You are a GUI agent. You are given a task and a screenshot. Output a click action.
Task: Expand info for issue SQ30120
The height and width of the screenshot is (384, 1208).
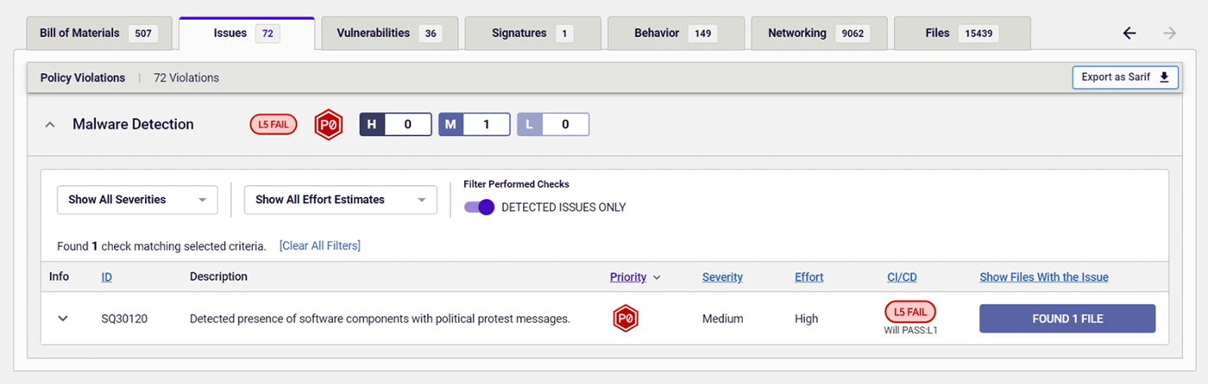click(x=62, y=319)
